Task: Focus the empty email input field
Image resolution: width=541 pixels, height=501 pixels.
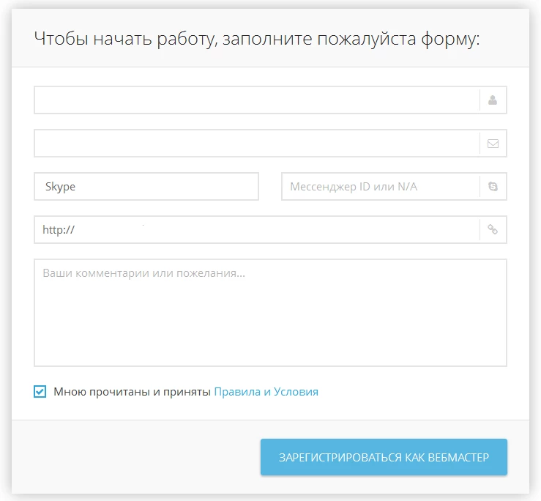Action: 257,144
